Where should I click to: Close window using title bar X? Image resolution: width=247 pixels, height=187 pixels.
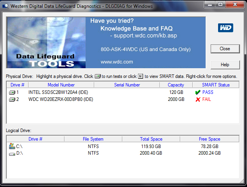tap(235, 4)
